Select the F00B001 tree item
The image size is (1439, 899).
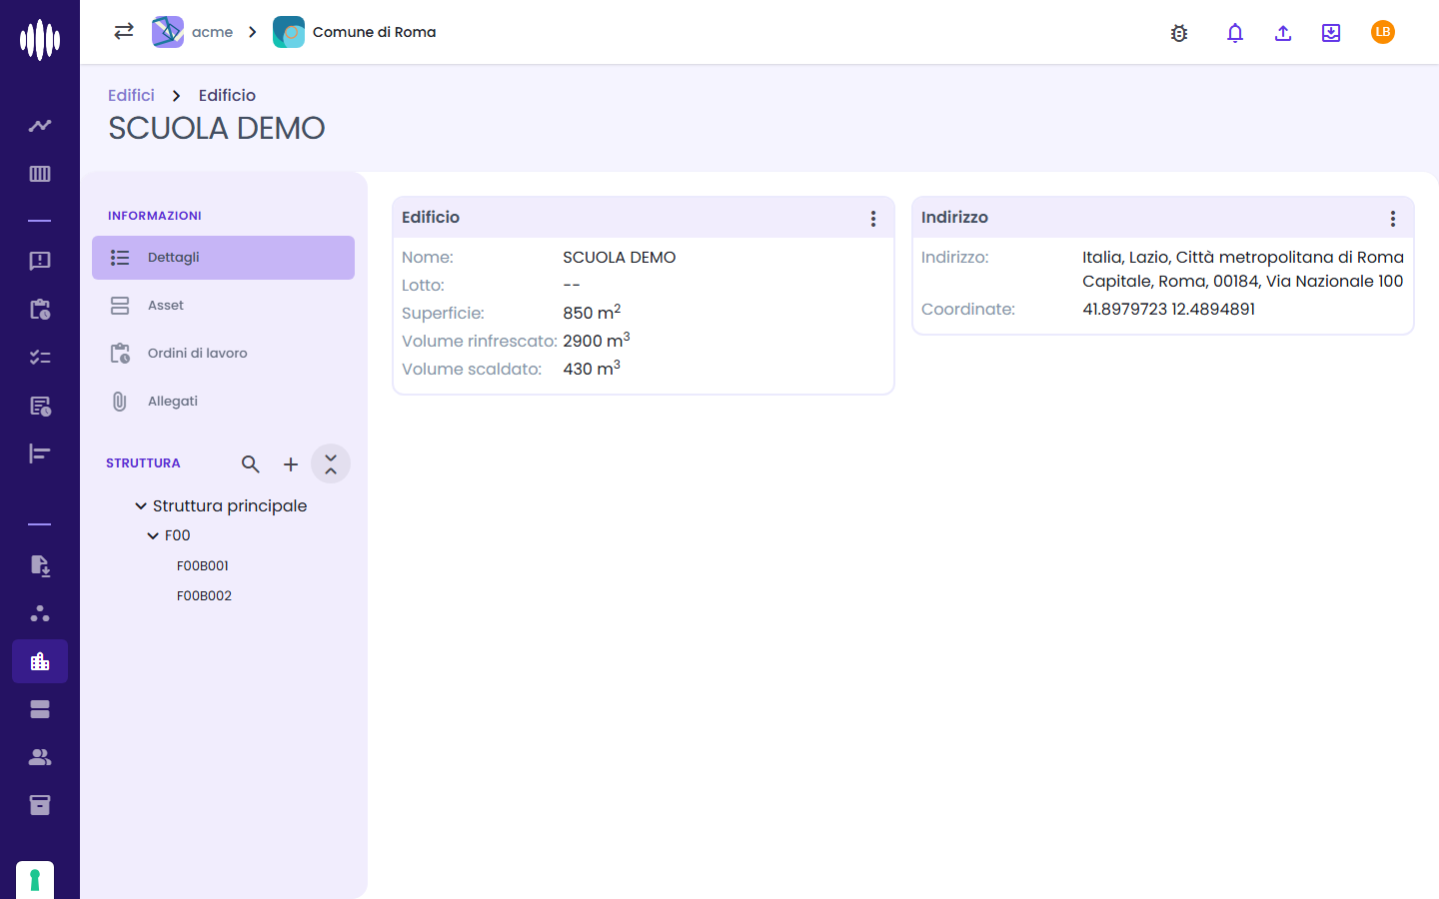(203, 565)
